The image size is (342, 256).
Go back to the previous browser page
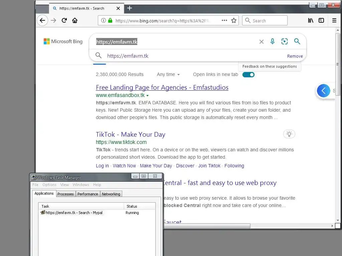[42, 20]
